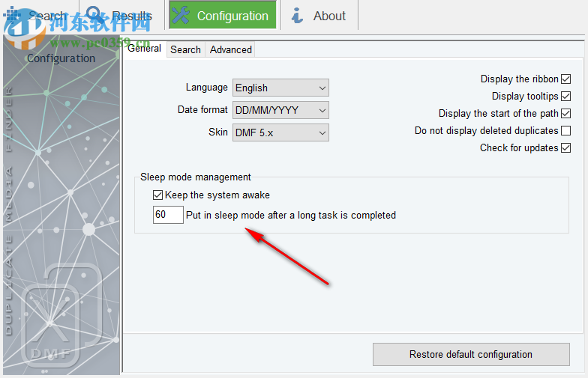Switch to the Advanced settings tab
Screen dimensions: 588x378
(x=231, y=49)
